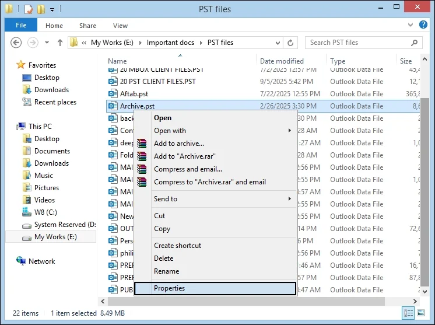
Task: Sort files by the Type column
Action: (x=361, y=61)
